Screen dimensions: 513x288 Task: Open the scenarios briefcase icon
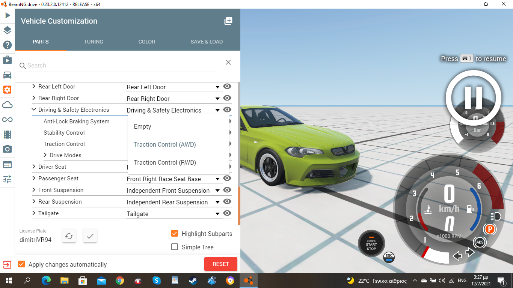click(8, 60)
